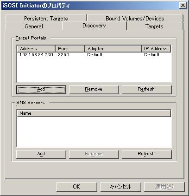Screen dimensions: 189x196
Task: Sort by the Port column header
Action: pos(70,49)
